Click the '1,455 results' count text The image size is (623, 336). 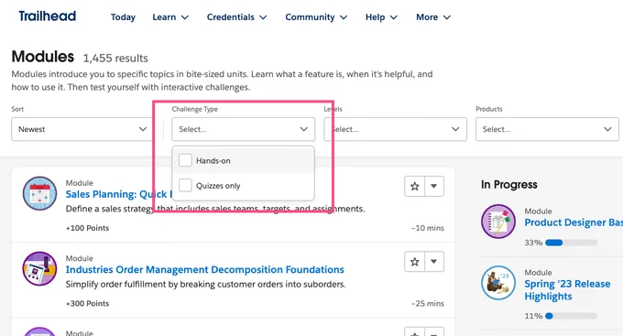pyautogui.click(x=115, y=59)
